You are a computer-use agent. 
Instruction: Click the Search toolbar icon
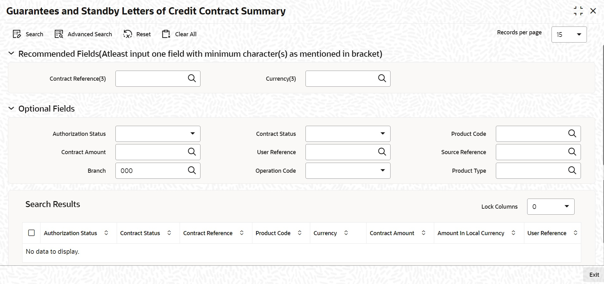point(17,34)
